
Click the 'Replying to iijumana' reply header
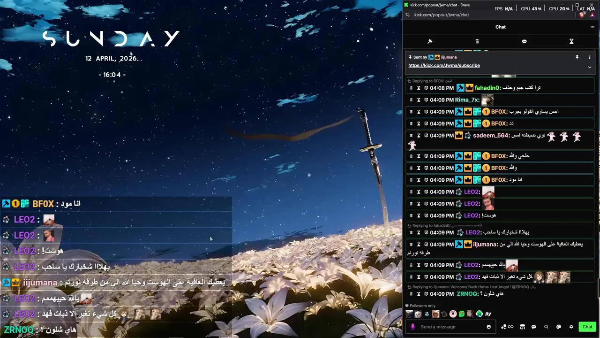pyautogui.click(x=472, y=287)
